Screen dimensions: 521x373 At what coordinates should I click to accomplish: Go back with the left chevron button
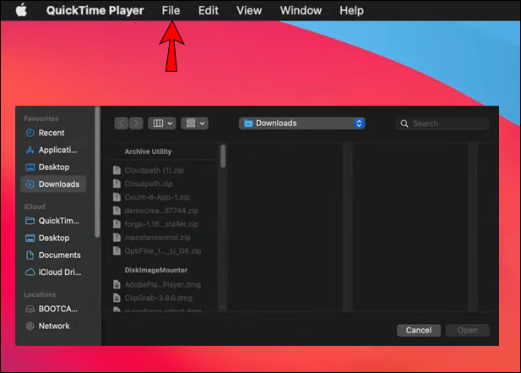click(122, 123)
